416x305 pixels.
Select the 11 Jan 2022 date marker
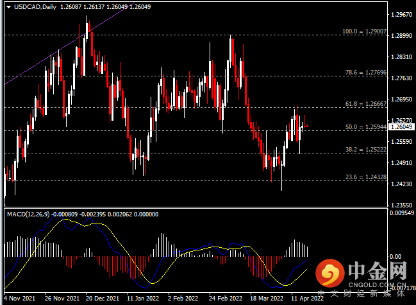(143, 299)
